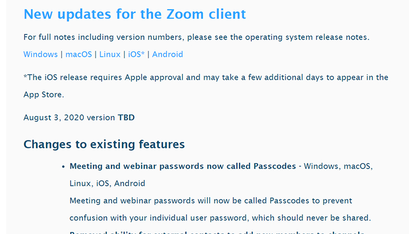Open the Android release notes link
Viewport: 417px width, 234px height.
(x=167, y=54)
